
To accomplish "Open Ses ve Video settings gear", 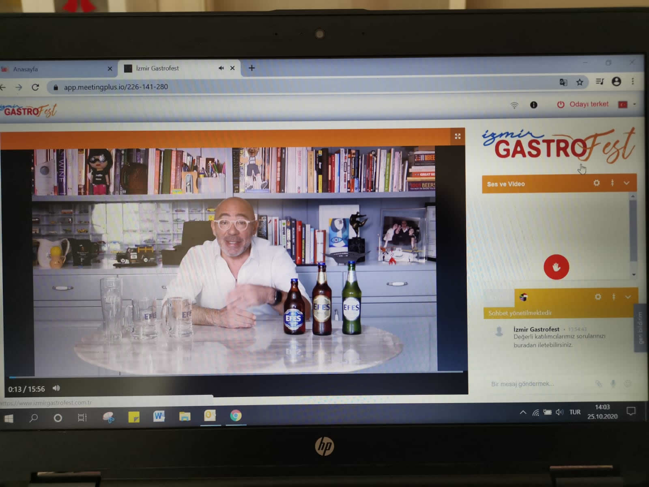I will pyautogui.click(x=596, y=183).
